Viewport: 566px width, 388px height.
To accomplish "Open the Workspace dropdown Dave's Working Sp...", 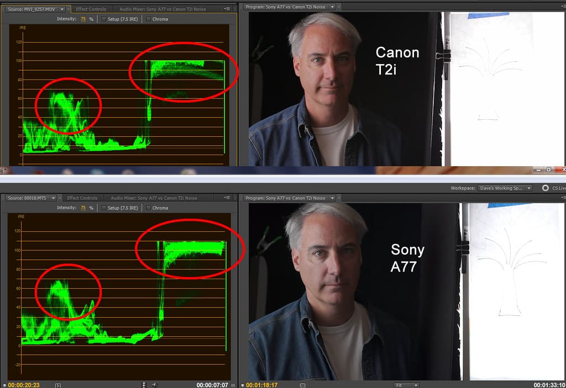I will [505, 188].
